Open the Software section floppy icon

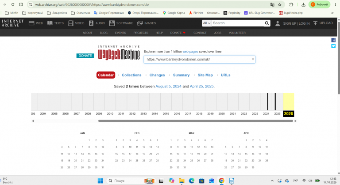point(112,23)
